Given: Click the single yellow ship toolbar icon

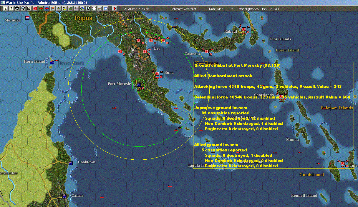Looking at the screenshot, I should (x=59, y=9).
